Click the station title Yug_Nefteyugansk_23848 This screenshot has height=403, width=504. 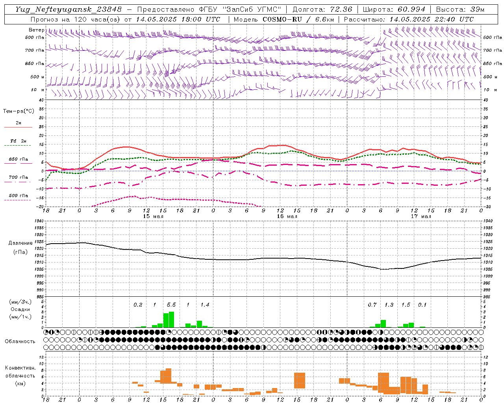click(x=69, y=9)
